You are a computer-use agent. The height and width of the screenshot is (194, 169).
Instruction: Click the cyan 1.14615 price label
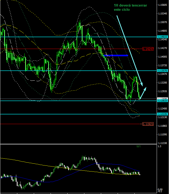[x=162, y=37]
